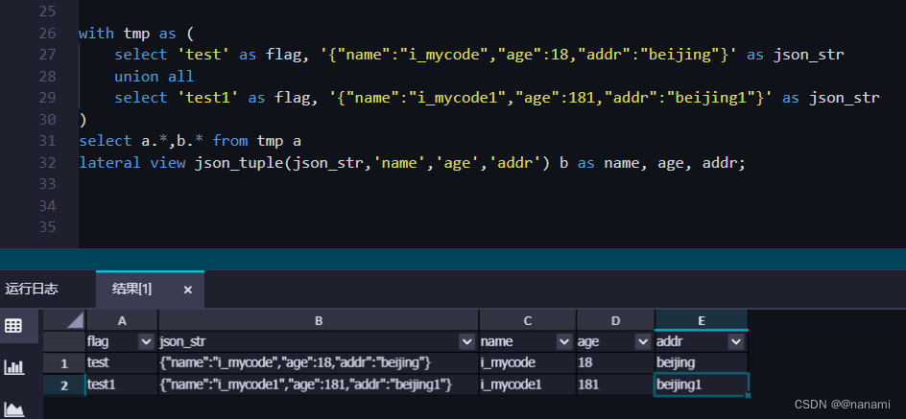Click the flag cell with value 'test'
906x419 pixels.
(122, 363)
